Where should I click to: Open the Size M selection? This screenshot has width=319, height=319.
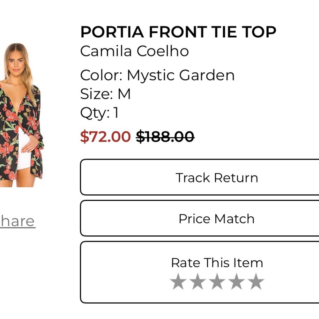point(106,93)
